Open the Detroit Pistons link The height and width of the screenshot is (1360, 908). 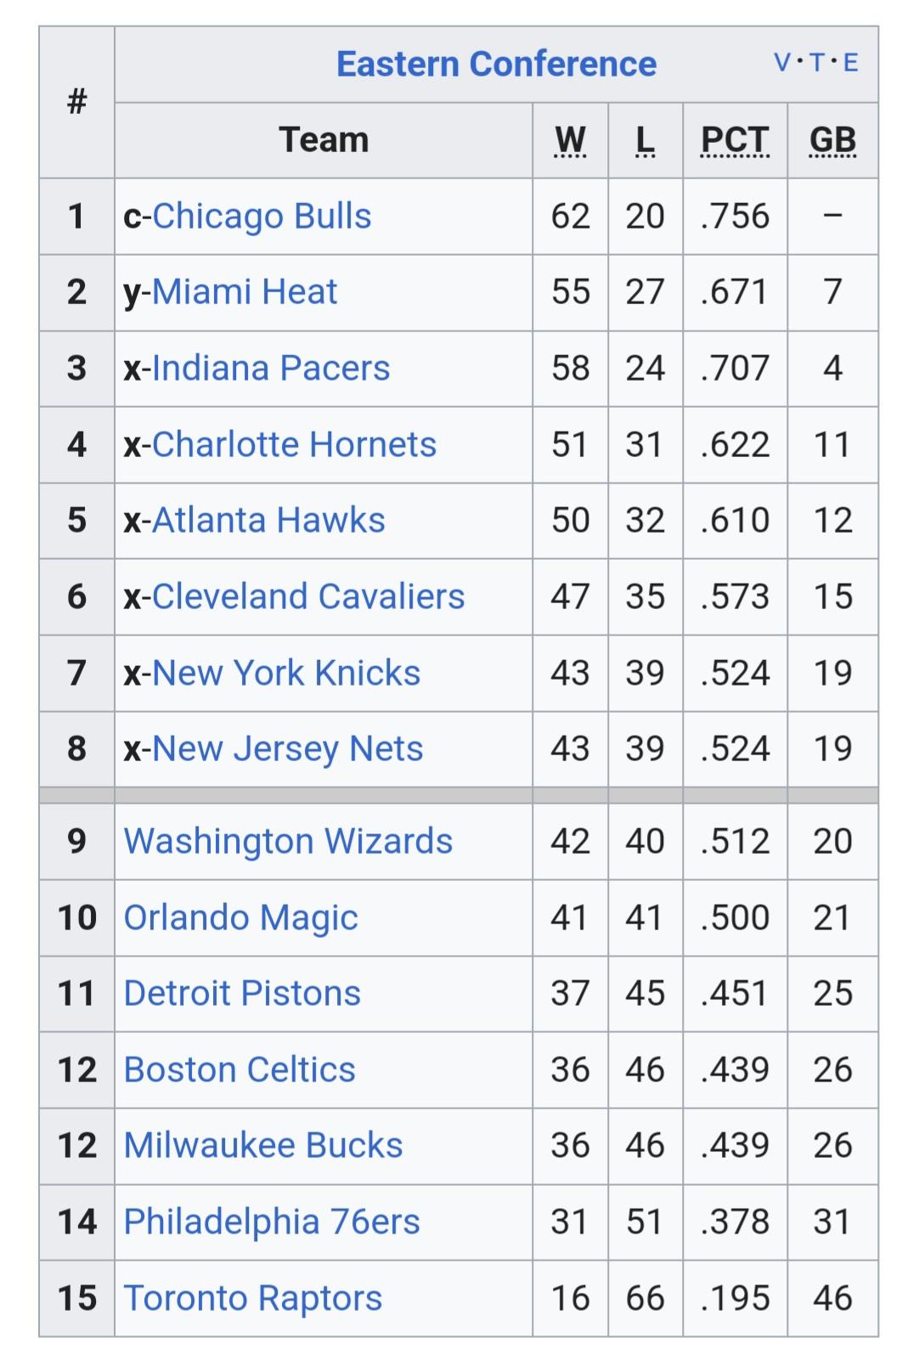pos(242,993)
